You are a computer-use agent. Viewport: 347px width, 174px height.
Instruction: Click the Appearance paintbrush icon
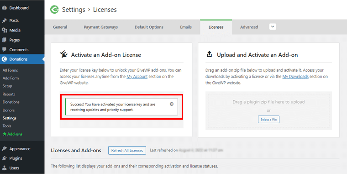[4, 149]
